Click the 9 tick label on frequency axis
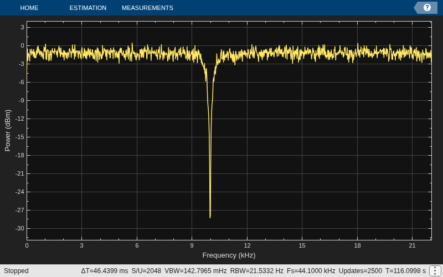Viewport: 443px width, 277px height. (x=192, y=245)
